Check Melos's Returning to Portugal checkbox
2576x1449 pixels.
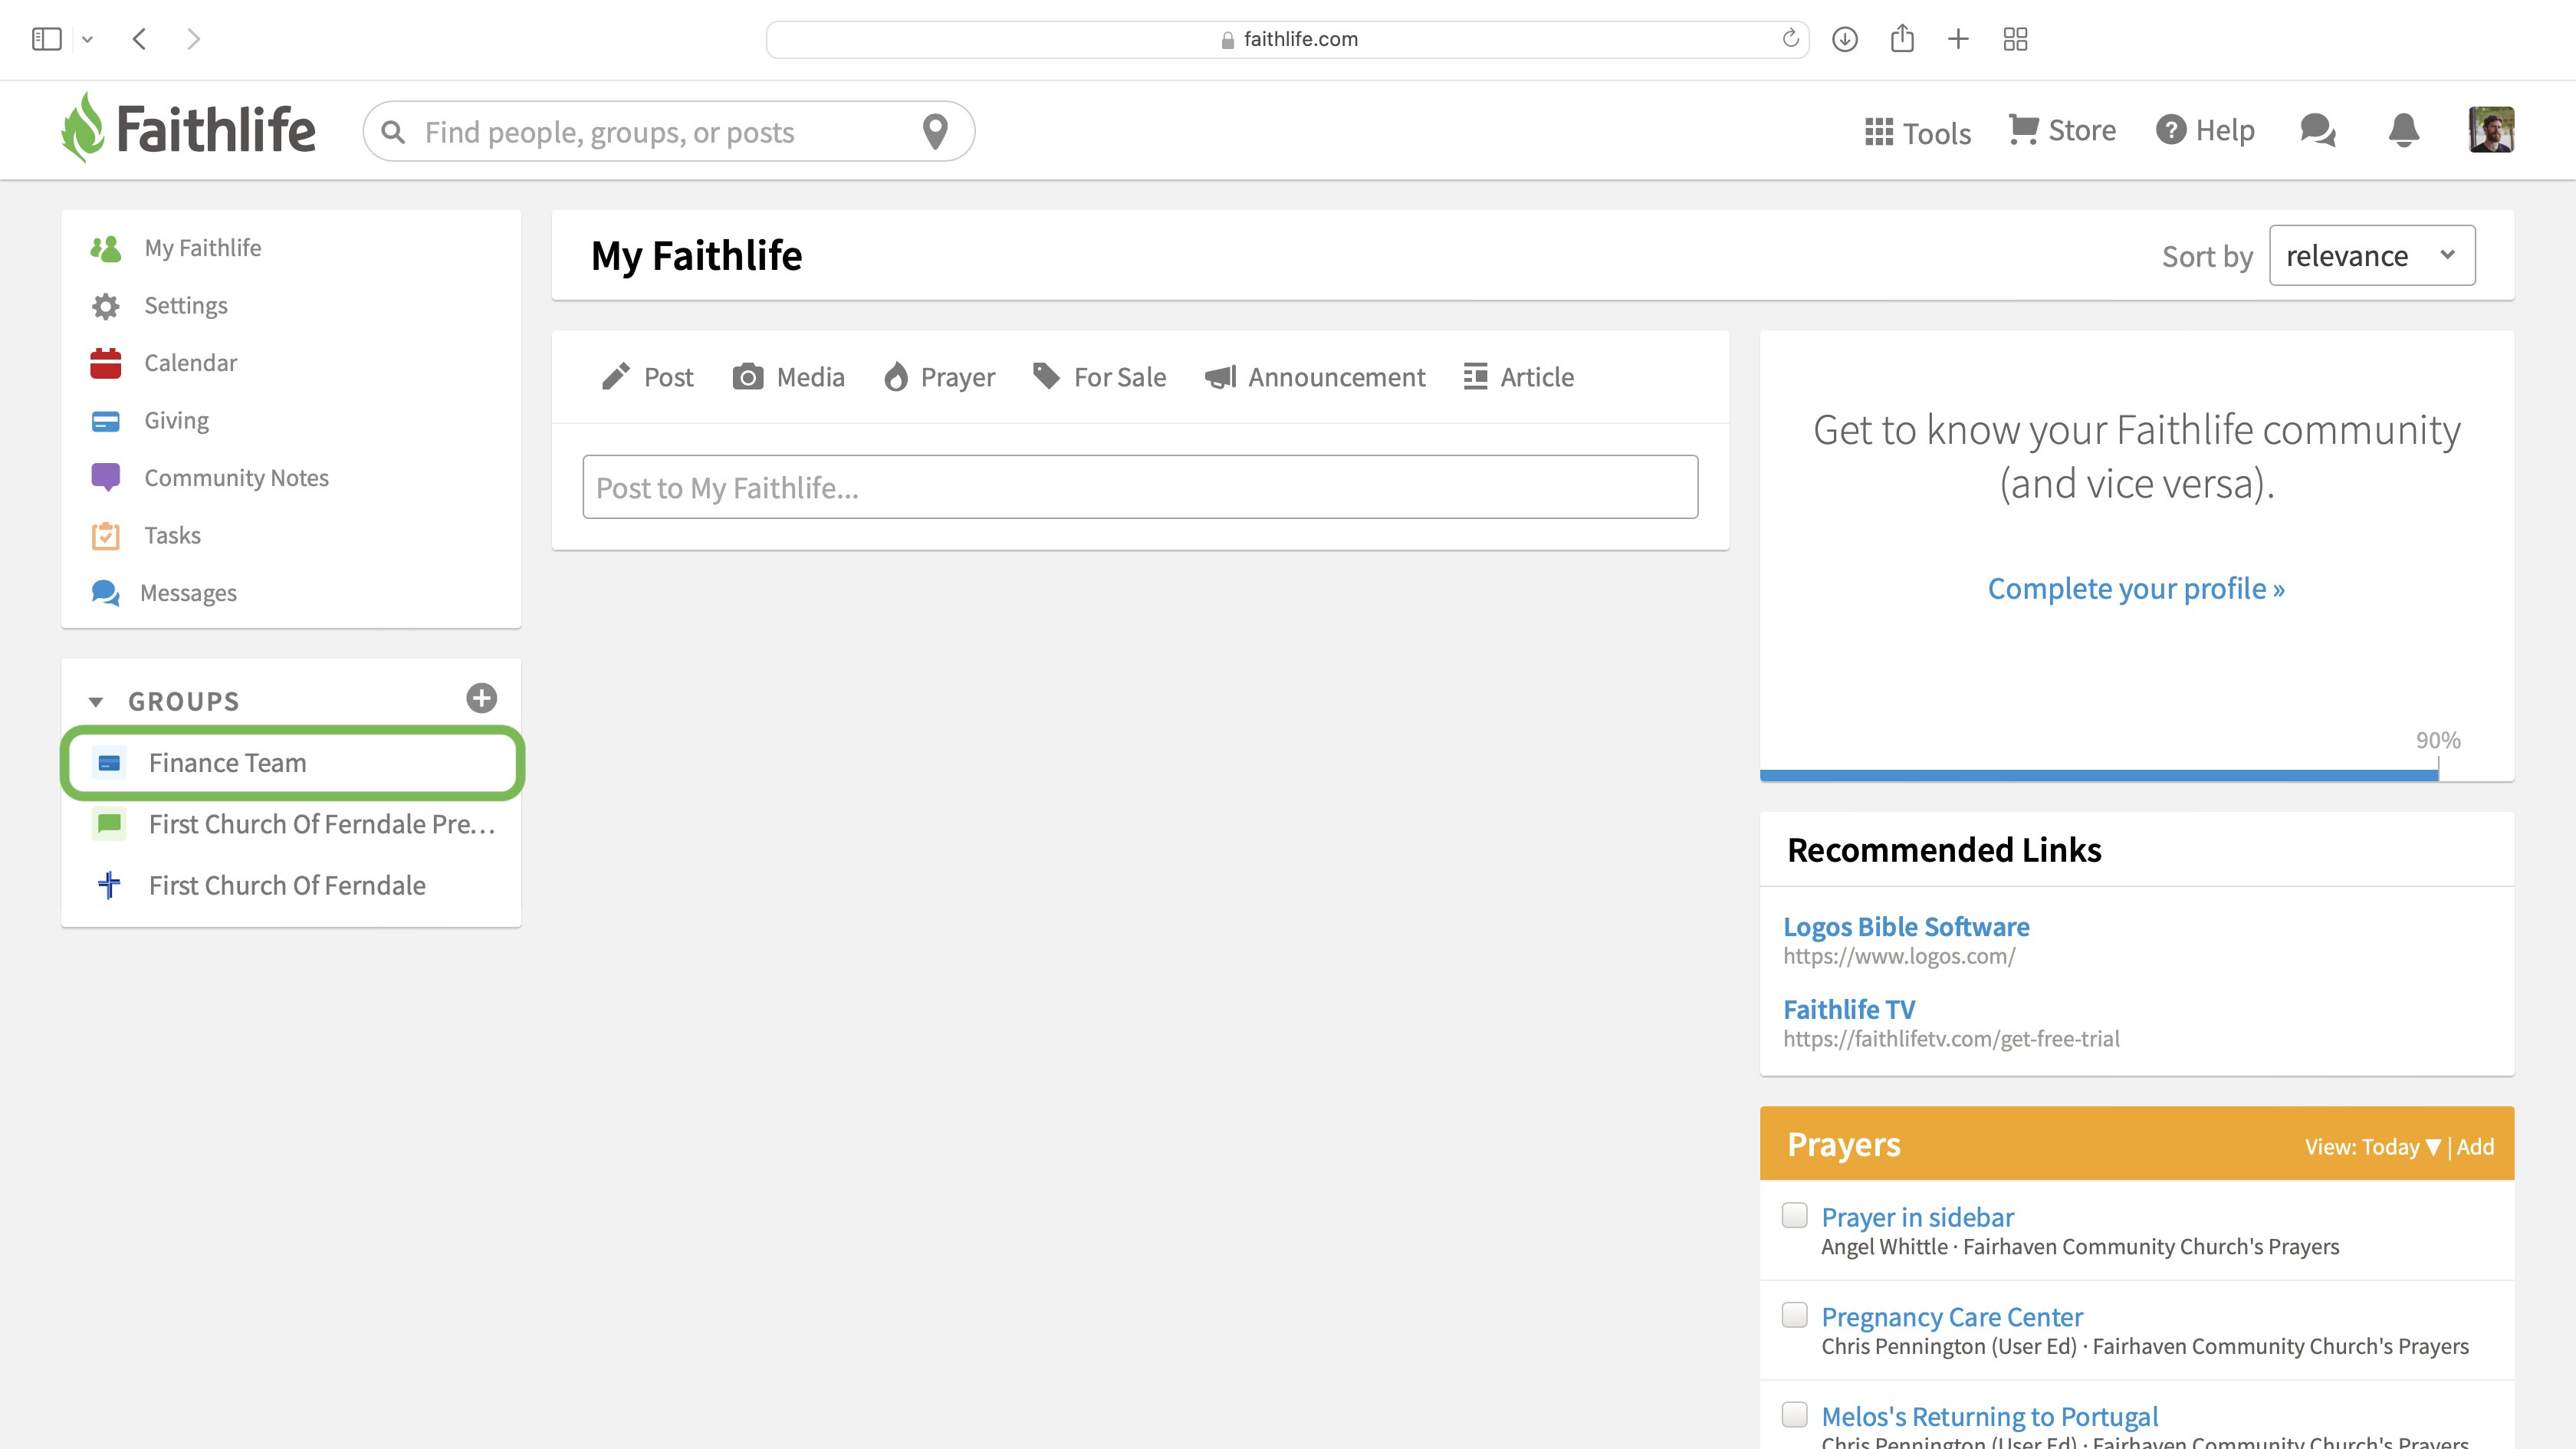pyautogui.click(x=1795, y=1414)
